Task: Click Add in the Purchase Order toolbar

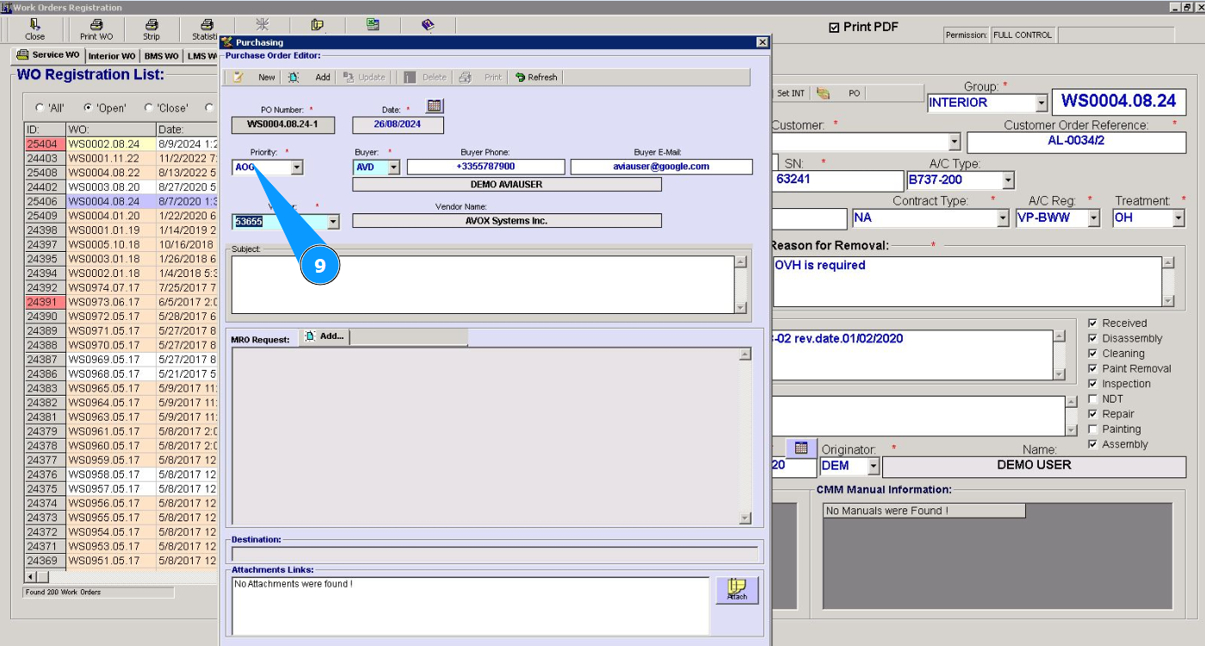Action: 310,77
